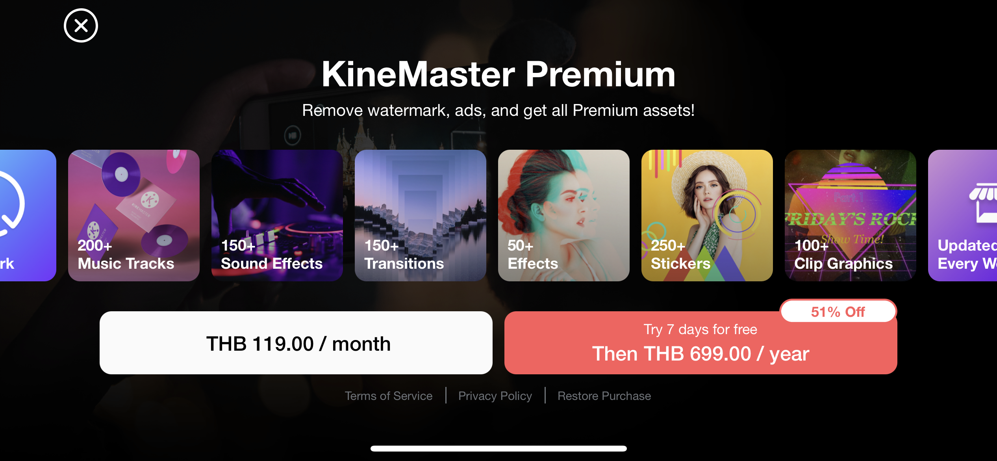Tap the Updated Every Week store card
The image size is (997, 461).
pyautogui.click(x=963, y=215)
